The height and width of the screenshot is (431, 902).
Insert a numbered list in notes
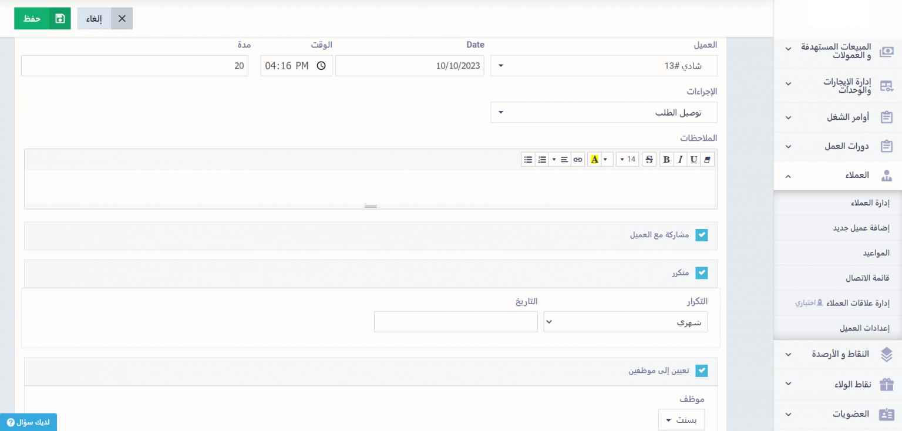click(x=542, y=159)
